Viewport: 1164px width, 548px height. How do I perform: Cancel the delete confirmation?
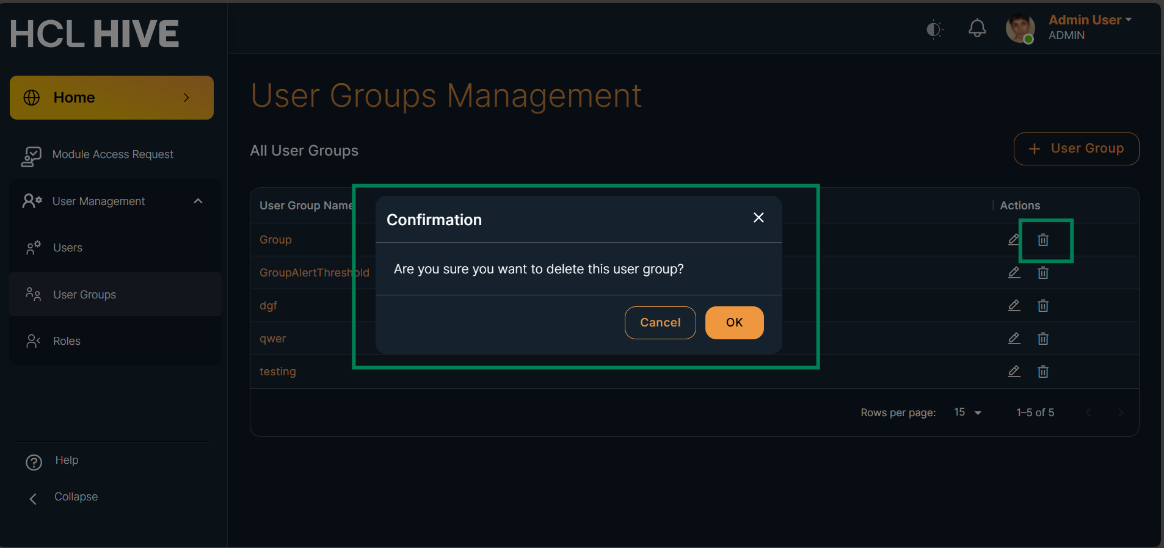click(x=660, y=323)
